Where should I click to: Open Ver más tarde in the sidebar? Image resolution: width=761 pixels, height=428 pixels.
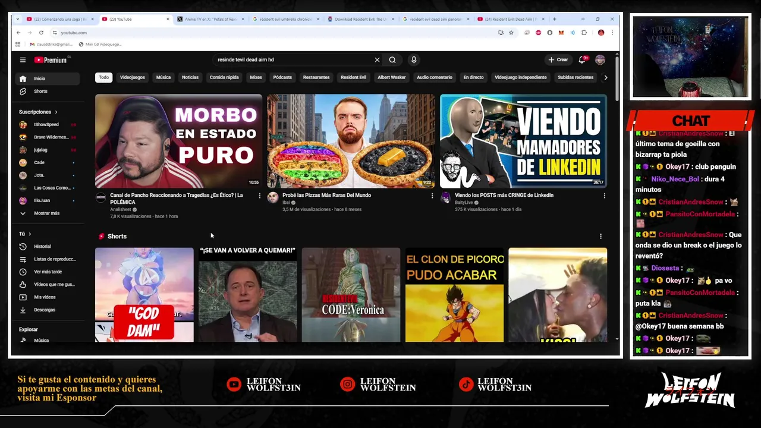(x=48, y=272)
